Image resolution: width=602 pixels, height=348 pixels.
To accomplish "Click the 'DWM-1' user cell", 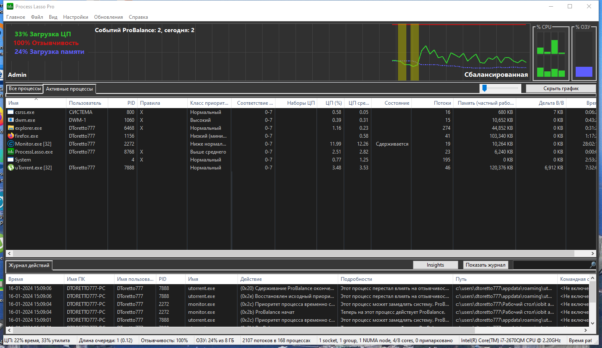I will pyautogui.click(x=77, y=120).
